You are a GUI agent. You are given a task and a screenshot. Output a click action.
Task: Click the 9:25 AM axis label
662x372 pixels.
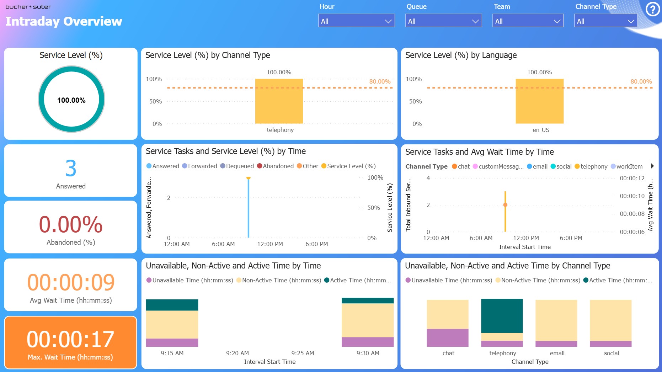click(303, 353)
